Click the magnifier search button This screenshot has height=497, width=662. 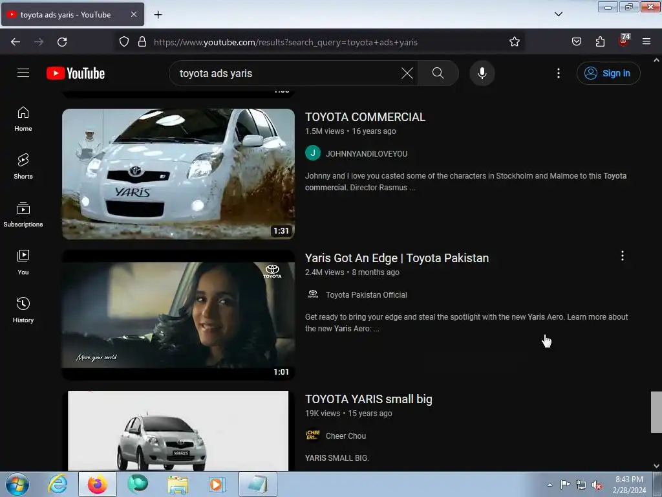438,73
